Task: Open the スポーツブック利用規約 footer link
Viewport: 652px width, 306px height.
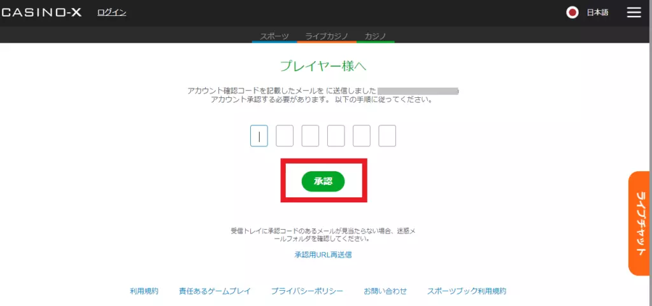Action: tap(467, 291)
